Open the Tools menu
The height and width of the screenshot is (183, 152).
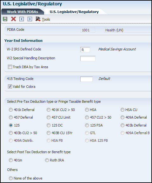tap(46, 19)
